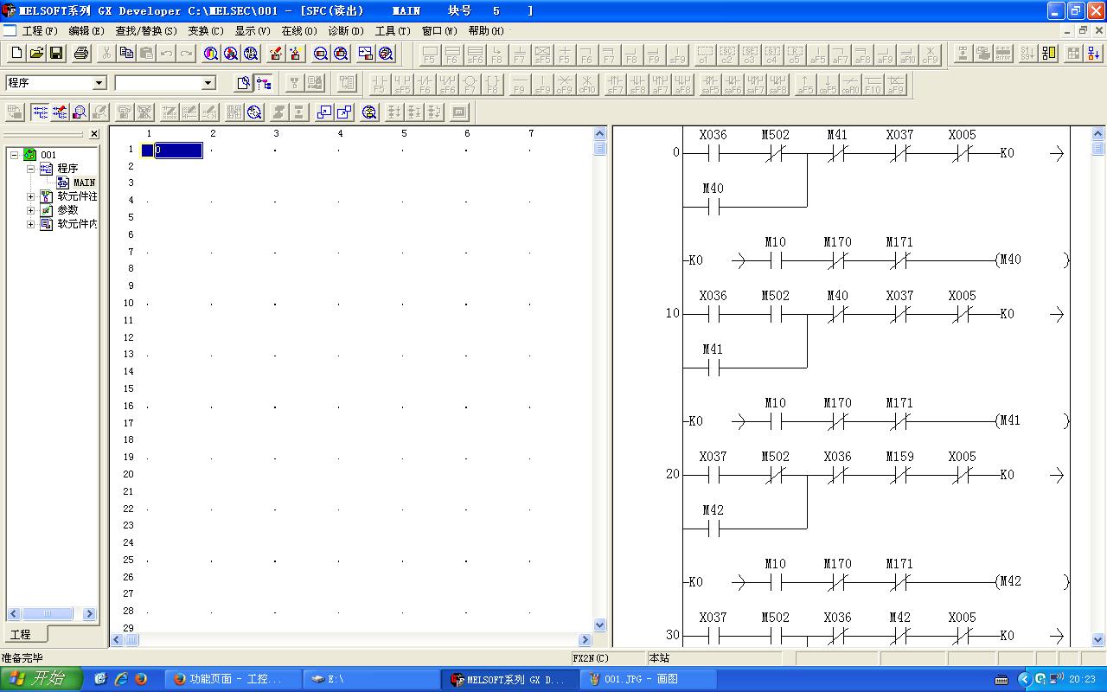Collapse the 001 project root node
This screenshot has height=692, width=1107.
[15, 155]
